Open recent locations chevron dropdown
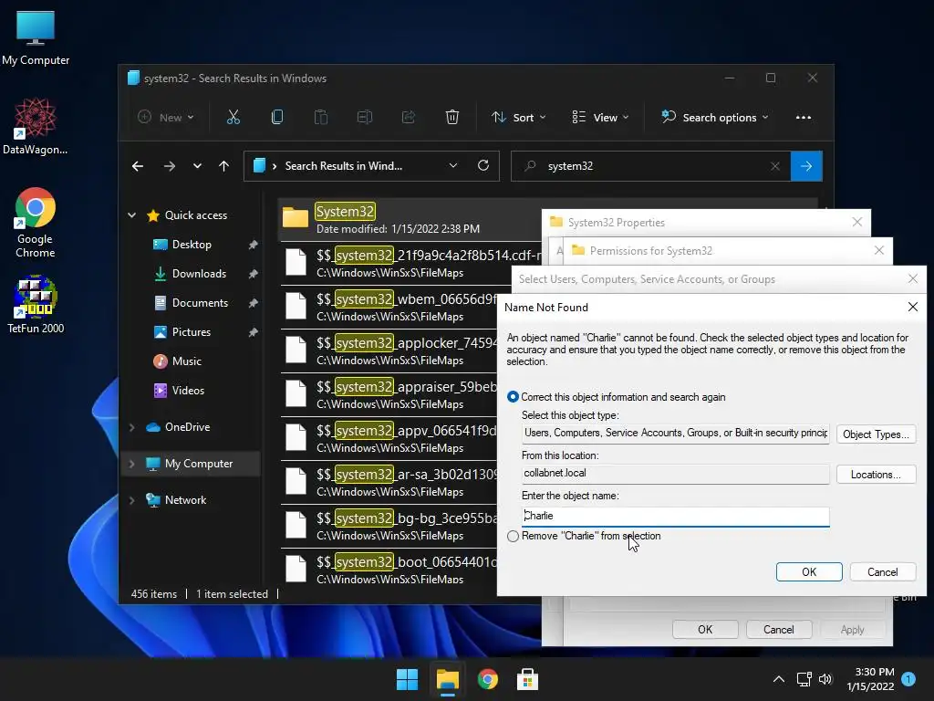This screenshot has width=934, height=701. pyautogui.click(x=197, y=166)
